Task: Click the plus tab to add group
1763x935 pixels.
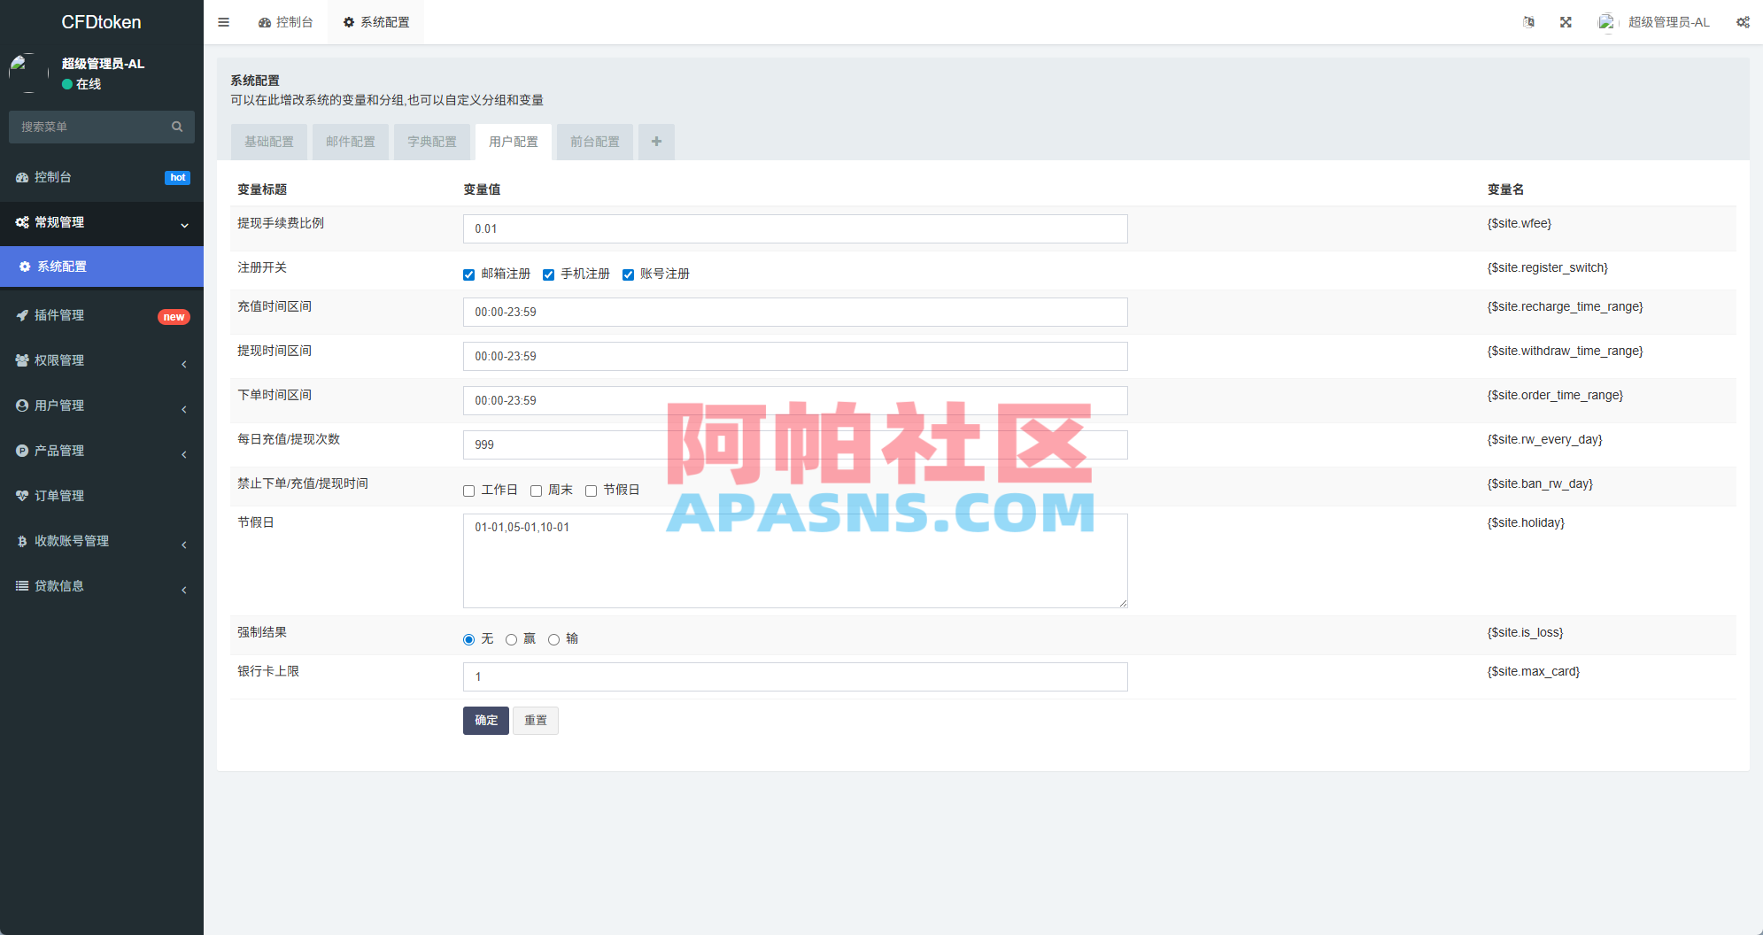Action: 656,142
